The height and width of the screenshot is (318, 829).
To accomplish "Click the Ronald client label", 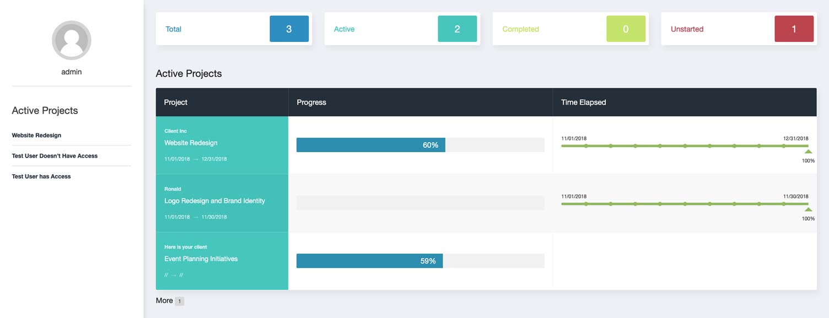I will tap(173, 189).
